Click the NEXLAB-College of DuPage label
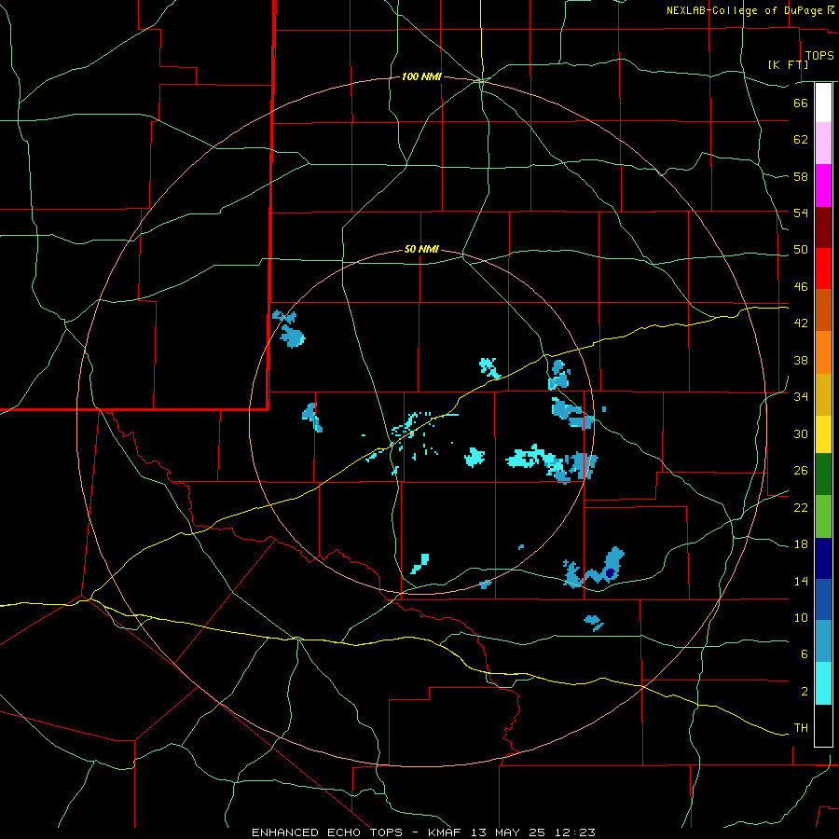Image resolution: width=839 pixels, height=839 pixels. tap(745, 10)
